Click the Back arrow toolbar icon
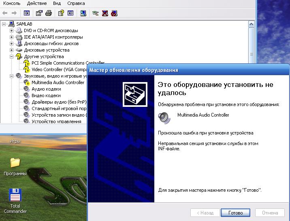 point(5,13)
